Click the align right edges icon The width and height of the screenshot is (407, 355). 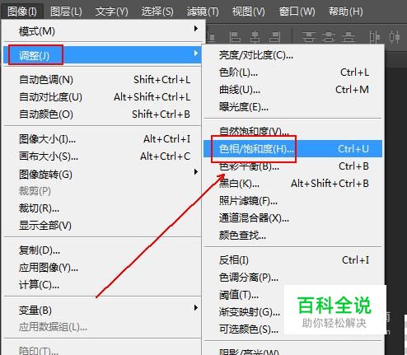pos(275,37)
